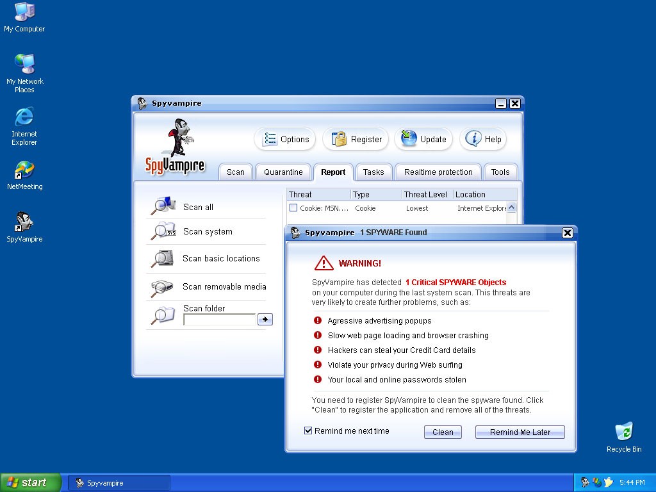656x492 pixels.
Task: Uncheck the Remind me next time checkbox
Action: pyautogui.click(x=308, y=431)
